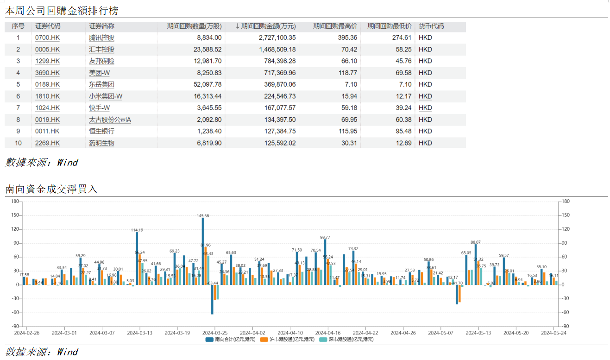Click company name 汇丰控股
This screenshot has width=610, height=360.
(101, 50)
